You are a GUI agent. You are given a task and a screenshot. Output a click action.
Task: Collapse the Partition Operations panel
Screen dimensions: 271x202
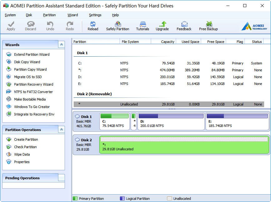(61, 129)
